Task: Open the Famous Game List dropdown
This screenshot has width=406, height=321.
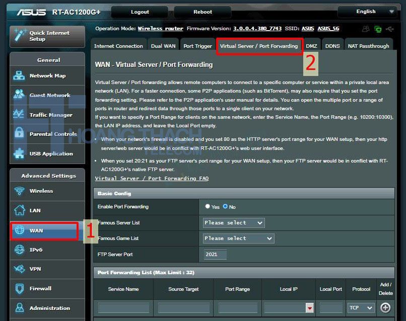Action: coord(238,238)
